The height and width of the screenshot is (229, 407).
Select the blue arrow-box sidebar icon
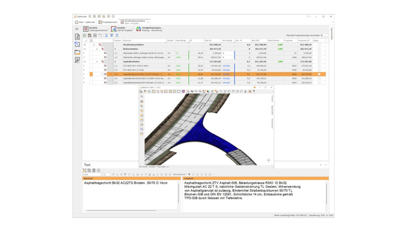tap(77, 45)
